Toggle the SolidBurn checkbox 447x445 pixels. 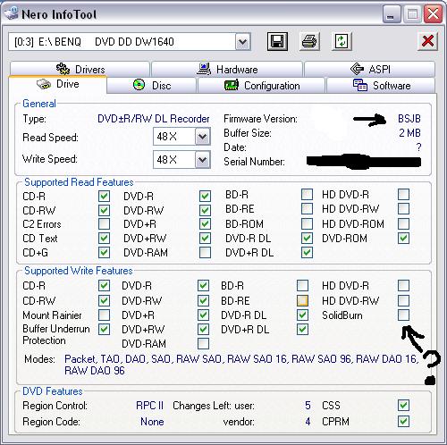403,315
